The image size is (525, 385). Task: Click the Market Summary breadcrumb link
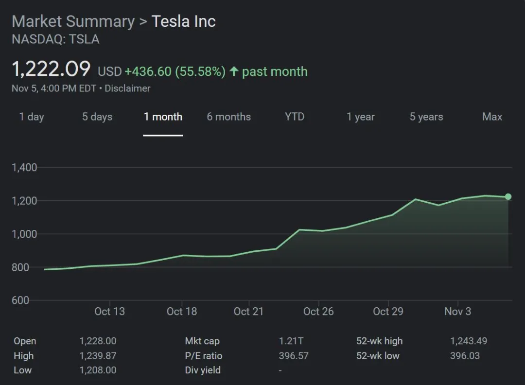click(73, 21)
